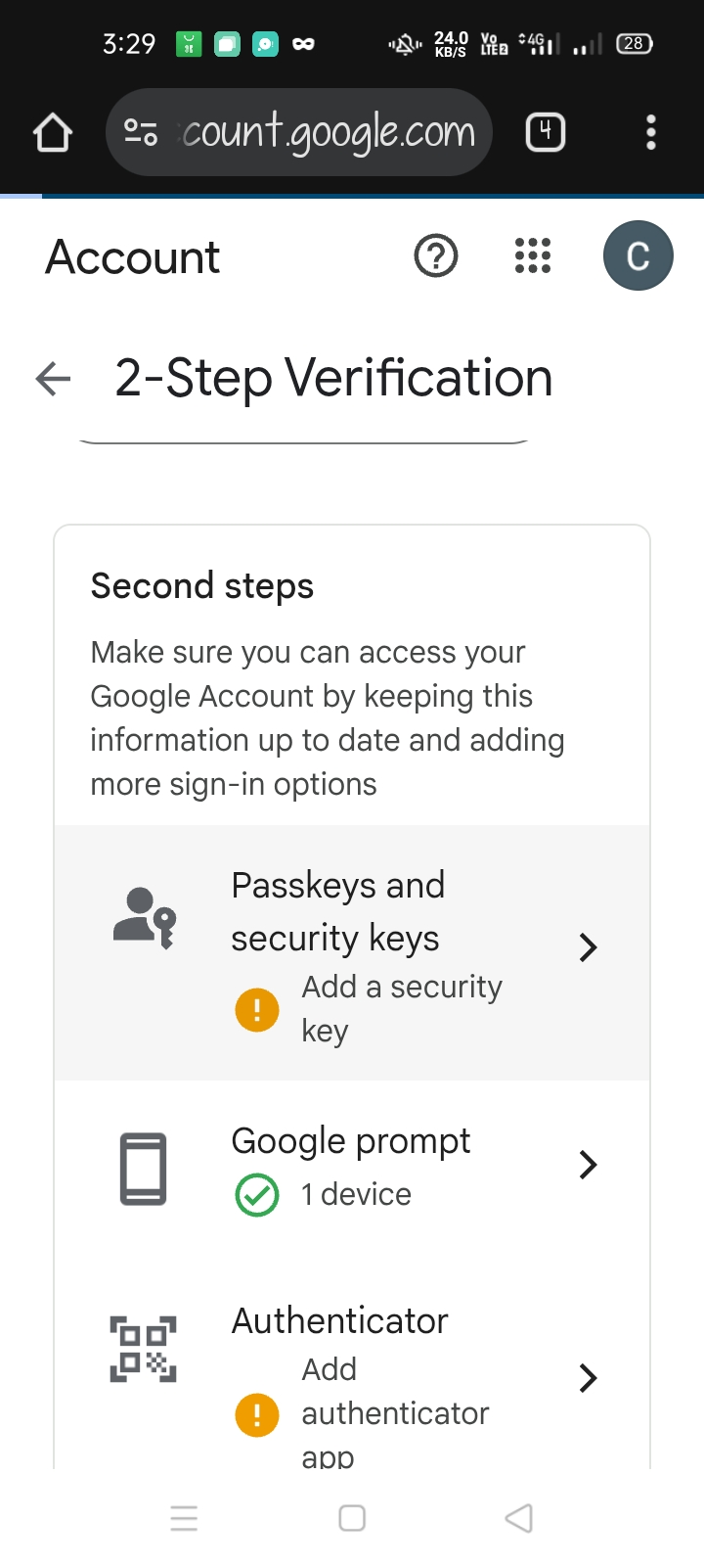Open the Authenticator option
Viewport: 704px width, 1566px height.
(339, 1321)
